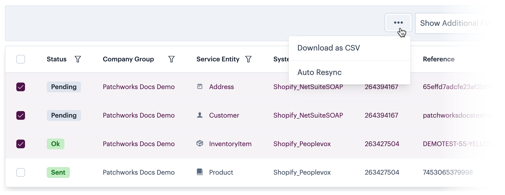Image resolution: width=505 pixels, height=195 pixels.
Task: Open the Service Entity column filter
Action: pyautogui.click(x=248, y=59)
